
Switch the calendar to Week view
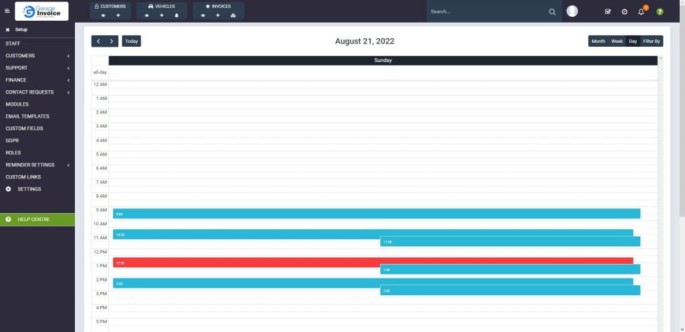[617, 41]
